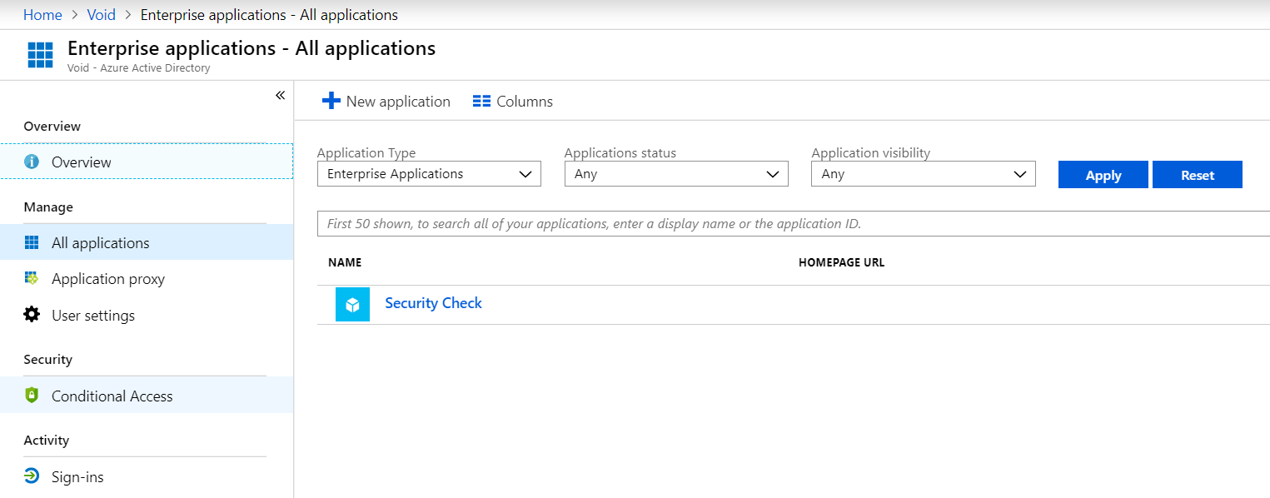This screenshot has width=1270, height=498.
Task: Click the Application Type filter label
Action: (x=366, y=153)
